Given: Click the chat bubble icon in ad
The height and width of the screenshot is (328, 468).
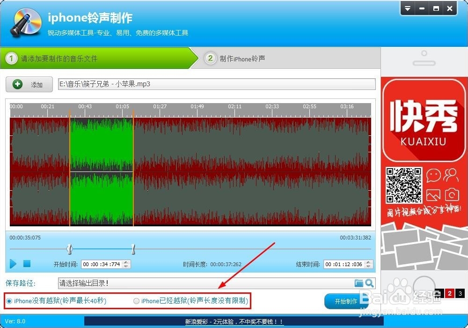Looking at the screenshot, I should (433, 176).
